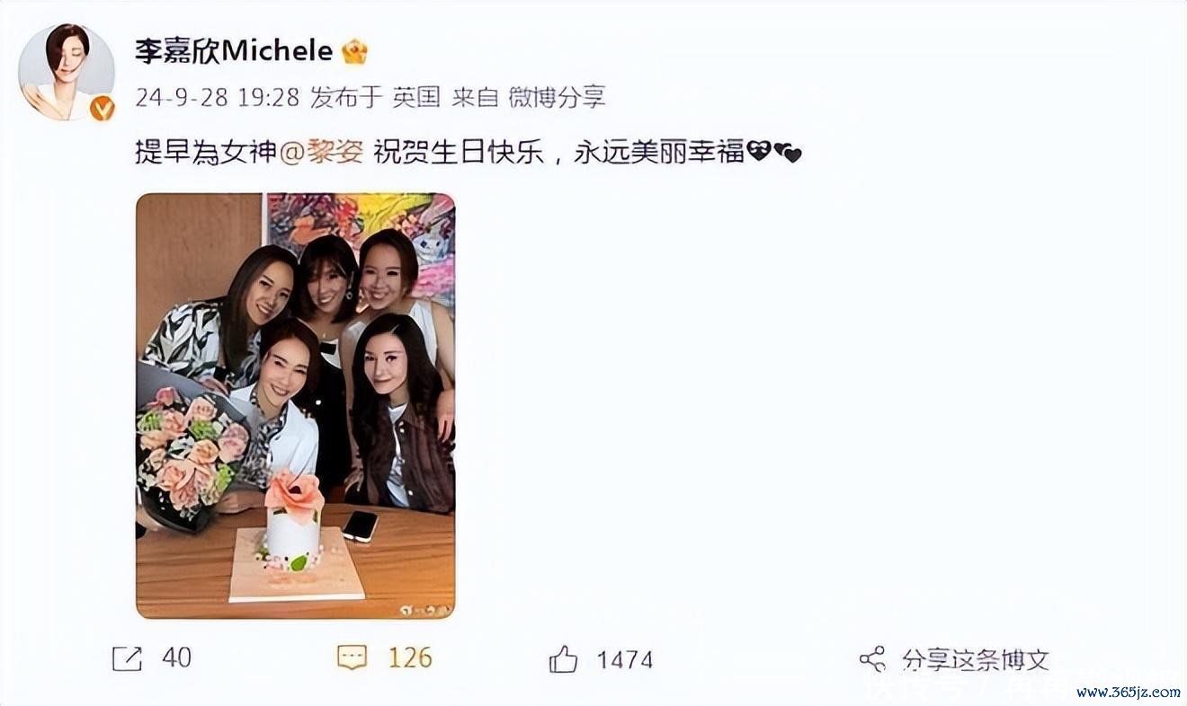1187x706 pixels.
Task: Click the like count 1474
Action: 624,660
